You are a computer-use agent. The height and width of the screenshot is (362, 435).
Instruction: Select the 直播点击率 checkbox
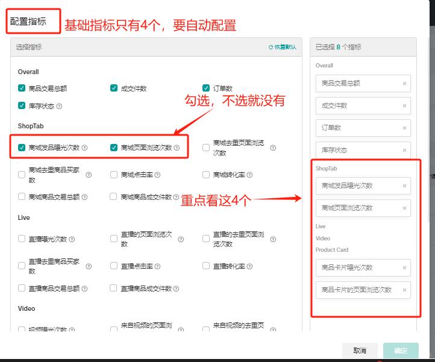[x=114, y=266]
